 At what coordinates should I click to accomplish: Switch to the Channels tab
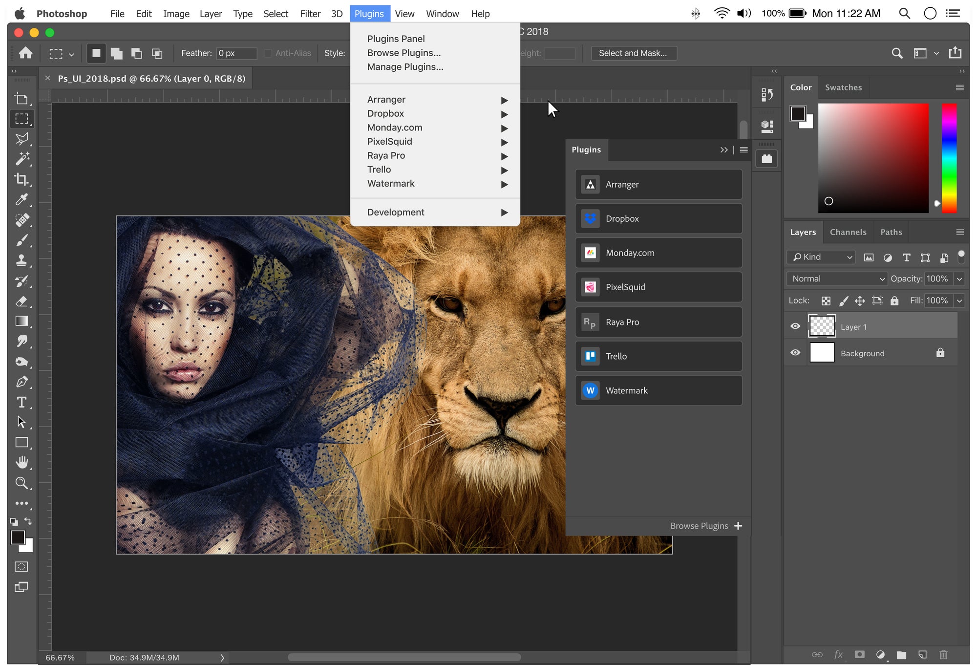pos(848,232)
